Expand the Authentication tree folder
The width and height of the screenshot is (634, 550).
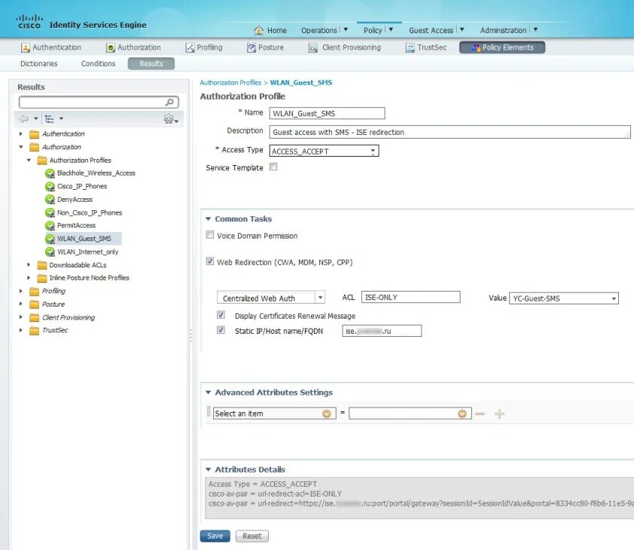(21, 133)
